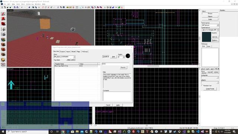Screen dimensions: 238x134
Task: Click the keyvalues paste button
Action: pos(73,60)
